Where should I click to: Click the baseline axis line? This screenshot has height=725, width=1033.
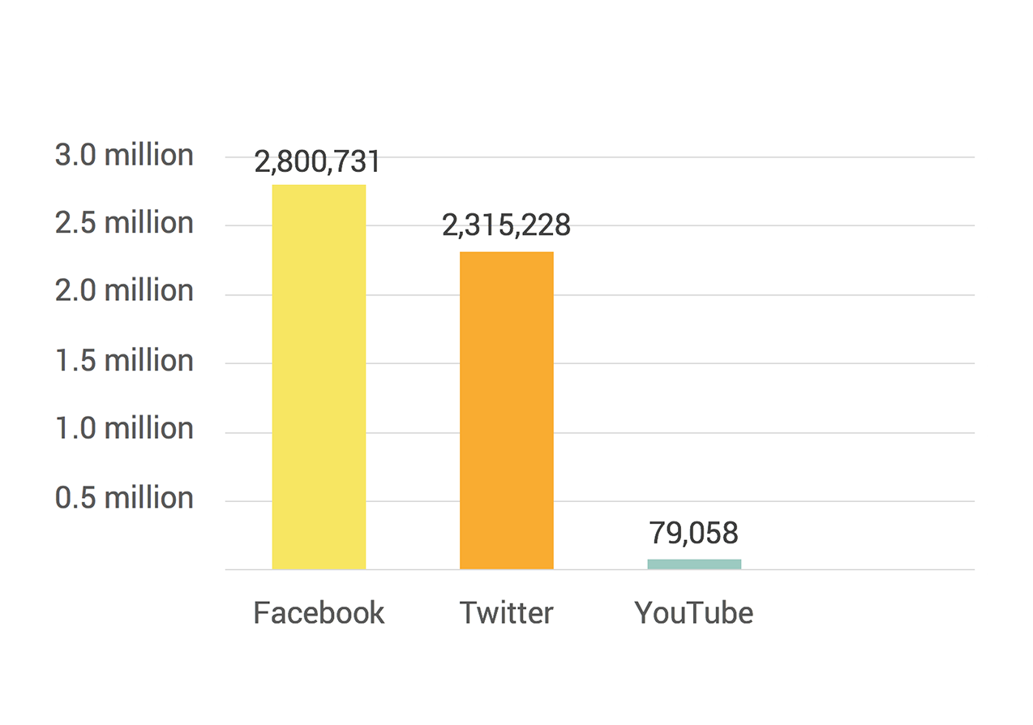pos(599,570)
